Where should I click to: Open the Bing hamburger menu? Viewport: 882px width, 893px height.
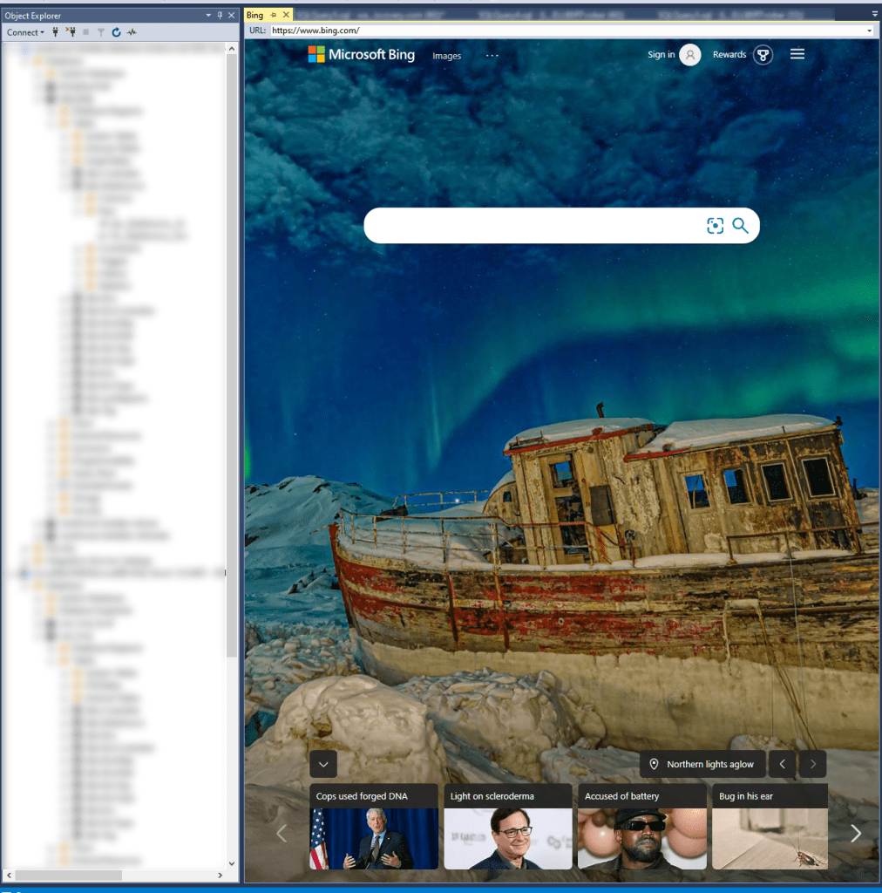pos(797,54)
